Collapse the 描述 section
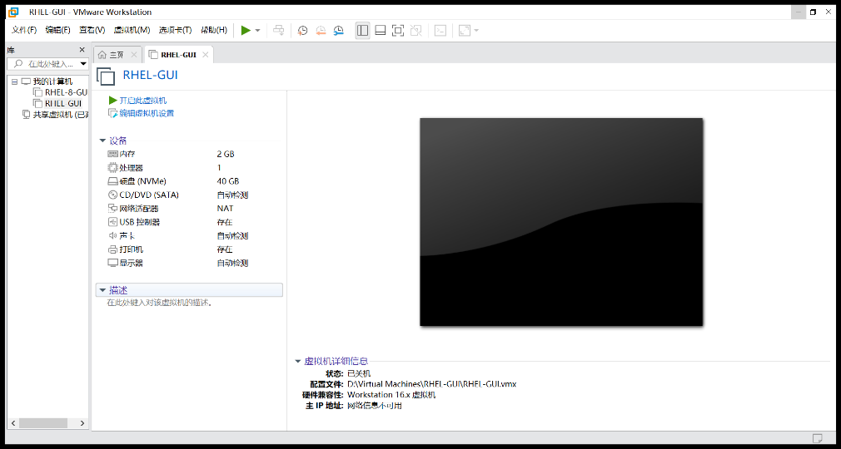841x449 pixels. (x=102, y=290)
